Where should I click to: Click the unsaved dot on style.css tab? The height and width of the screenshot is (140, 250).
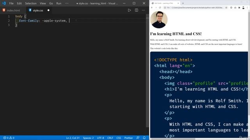[48, 10]
